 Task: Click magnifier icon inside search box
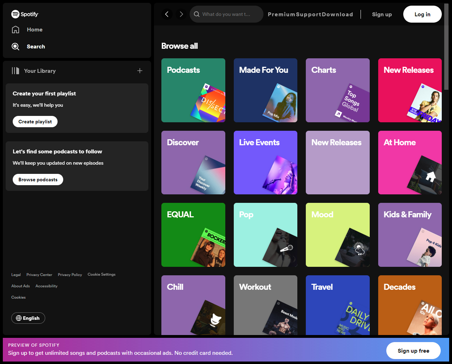point(197,14)
